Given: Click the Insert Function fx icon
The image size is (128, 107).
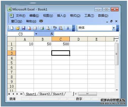Looking at the screenshot, I should (52, 34).
